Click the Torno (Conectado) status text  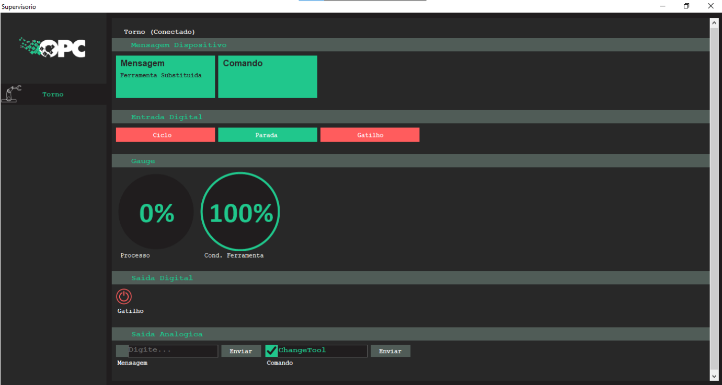[159, 32]
